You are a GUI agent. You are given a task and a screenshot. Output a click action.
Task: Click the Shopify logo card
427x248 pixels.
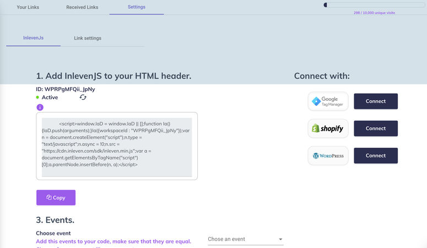coord(328,128)
